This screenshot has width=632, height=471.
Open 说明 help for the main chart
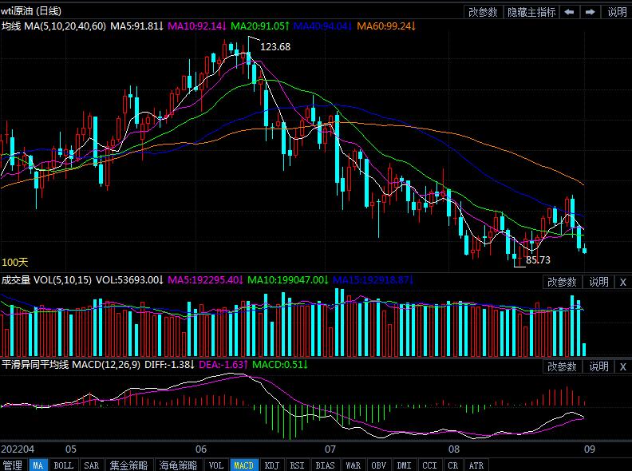617,12
